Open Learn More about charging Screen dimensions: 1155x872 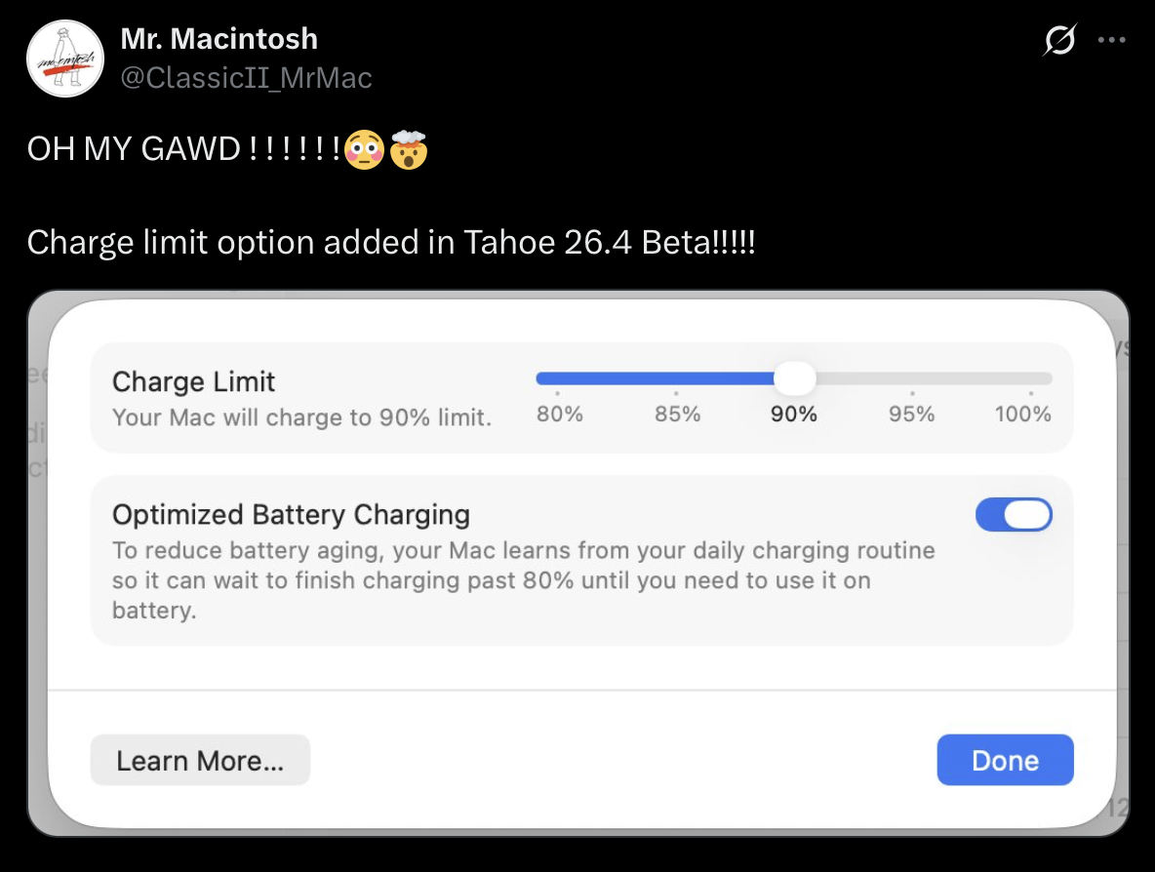pos(200,760)
